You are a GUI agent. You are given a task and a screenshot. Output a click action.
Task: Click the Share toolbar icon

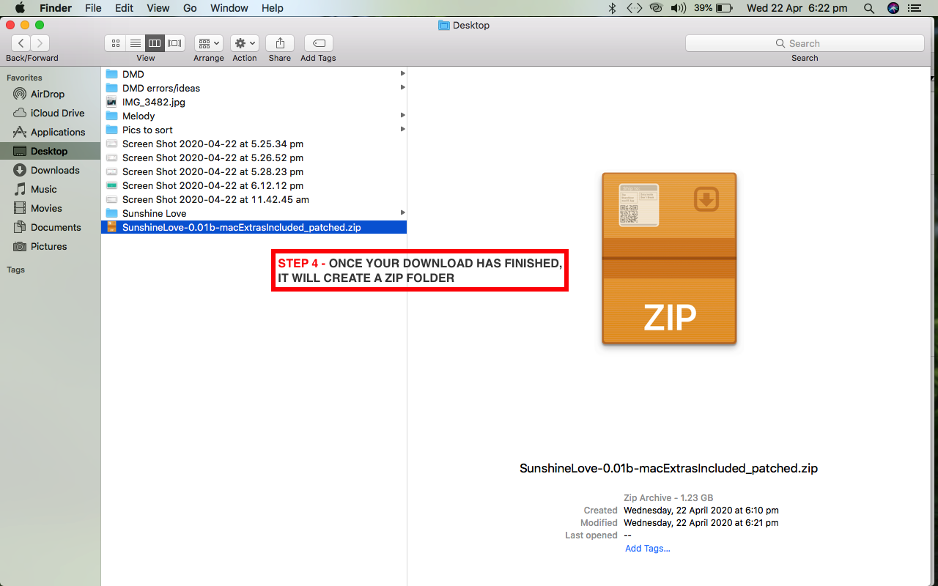[279, 43]
